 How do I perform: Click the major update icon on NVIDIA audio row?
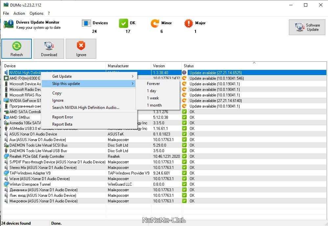point(184,72)
